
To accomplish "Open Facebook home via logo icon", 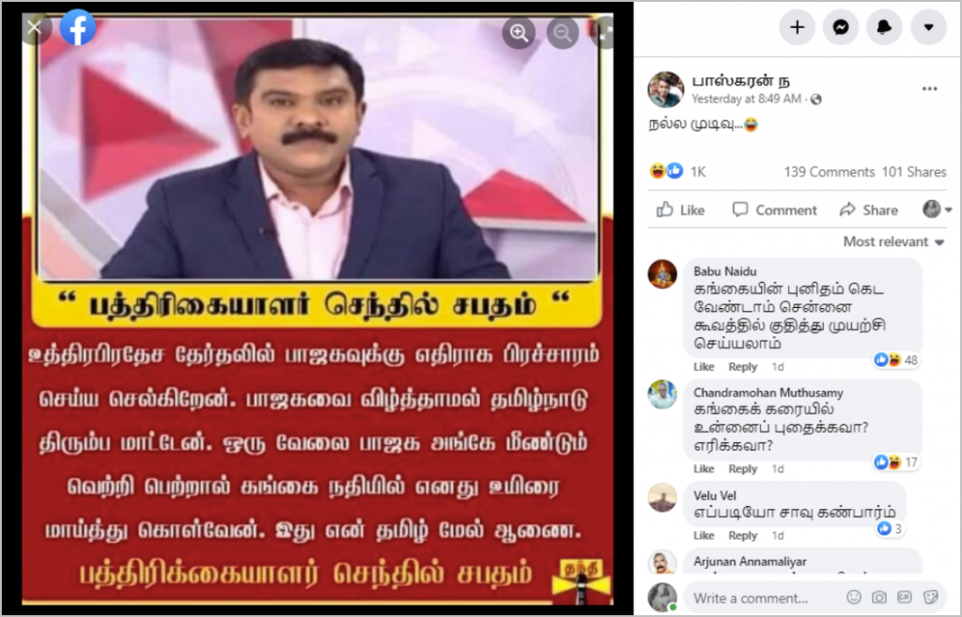I will coord(78,27).
